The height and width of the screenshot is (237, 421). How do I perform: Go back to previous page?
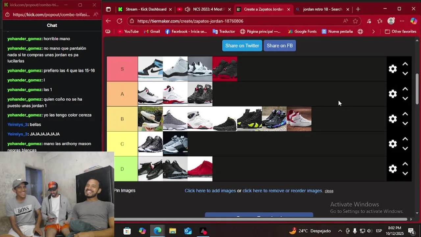pyautogui.click(x=108, y=21)
